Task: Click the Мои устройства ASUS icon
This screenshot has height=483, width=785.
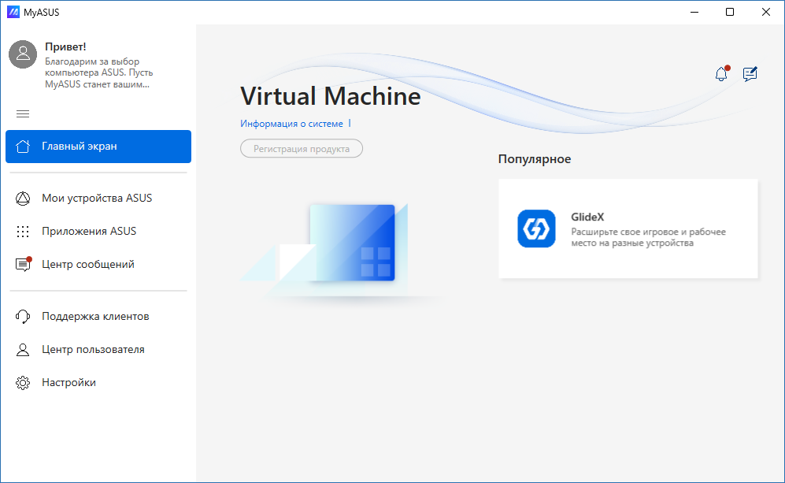Action: pos(23,199)
